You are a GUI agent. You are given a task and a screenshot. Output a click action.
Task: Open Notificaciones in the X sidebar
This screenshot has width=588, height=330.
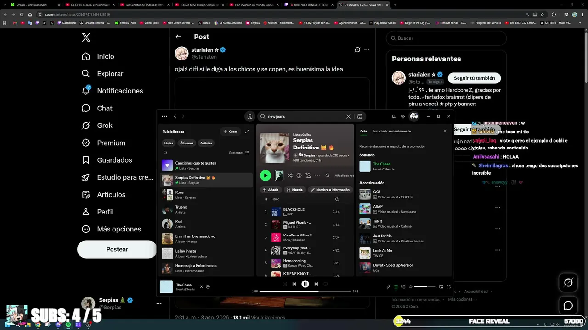coord(112,91)
